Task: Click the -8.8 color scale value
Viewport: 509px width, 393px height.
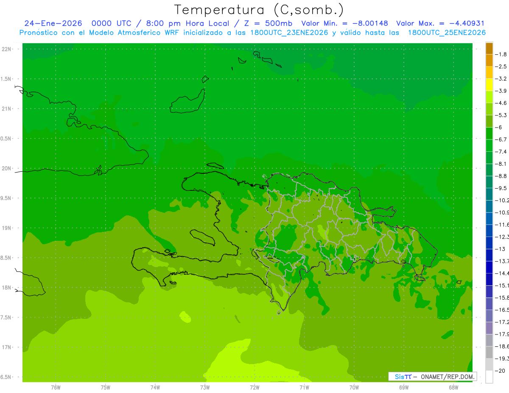Action: coord(501,176)
